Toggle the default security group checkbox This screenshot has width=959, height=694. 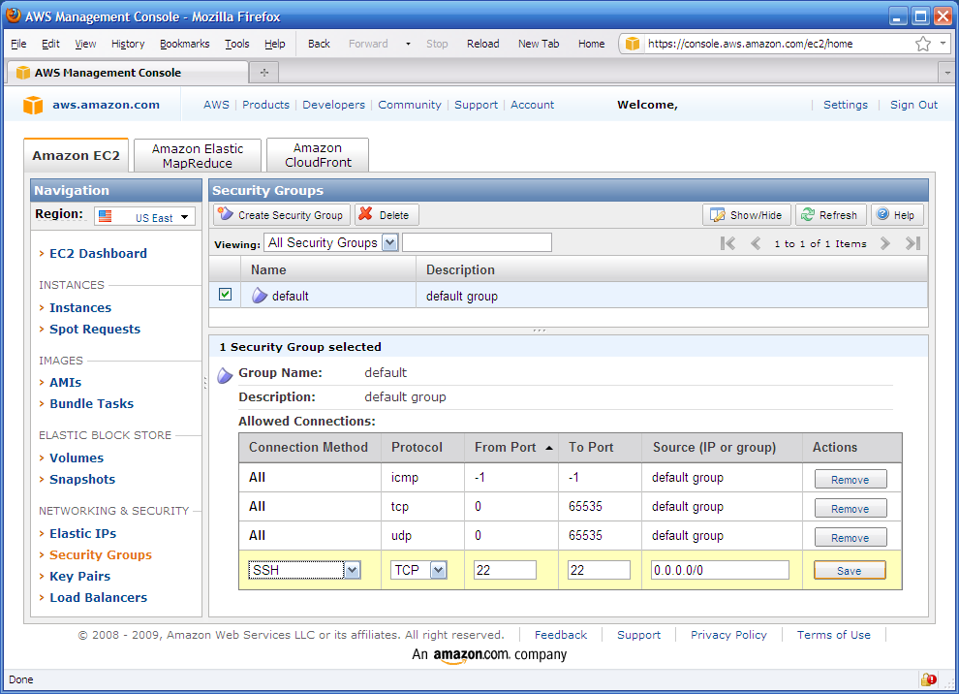[225, 295]
